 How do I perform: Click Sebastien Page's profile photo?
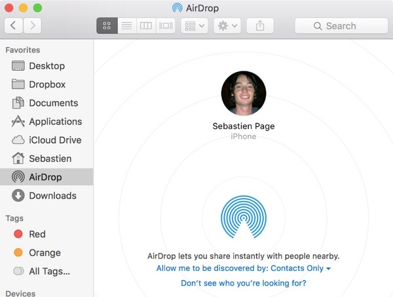[x=244, y=93]
